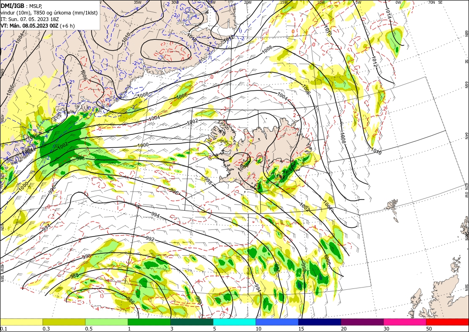Choose the 15 mm navy legend swatch
The width and height of the screenshot is (469, 332).
(319, 322)
